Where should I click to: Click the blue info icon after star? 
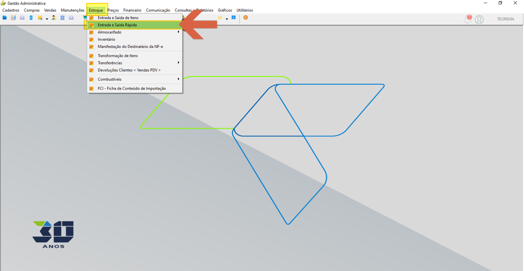(234, 17)
